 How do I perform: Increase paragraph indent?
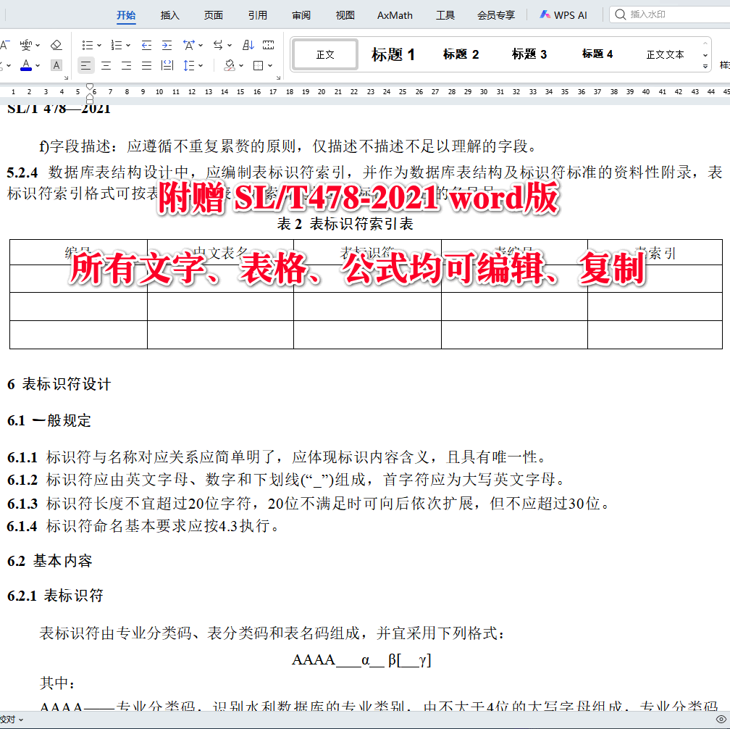tap(167, 44)
